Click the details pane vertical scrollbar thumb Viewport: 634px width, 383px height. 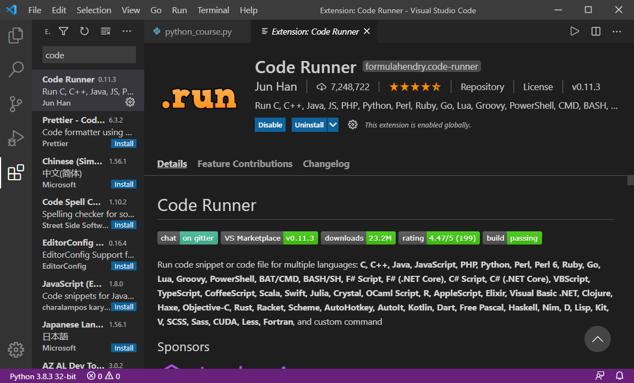[630, 180]
